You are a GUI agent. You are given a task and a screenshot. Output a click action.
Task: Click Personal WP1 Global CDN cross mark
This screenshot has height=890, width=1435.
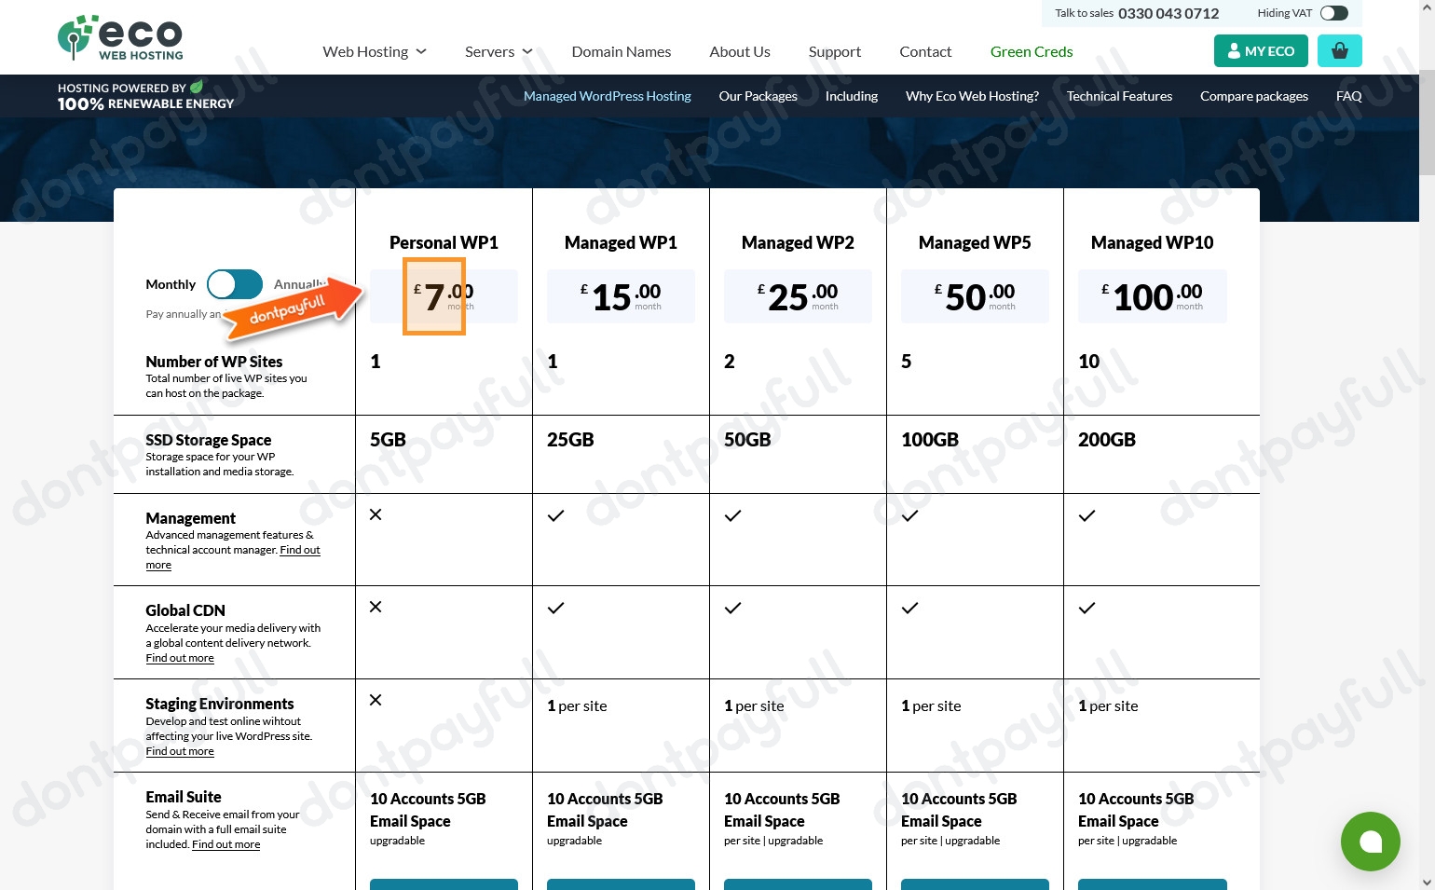point(376,607)
